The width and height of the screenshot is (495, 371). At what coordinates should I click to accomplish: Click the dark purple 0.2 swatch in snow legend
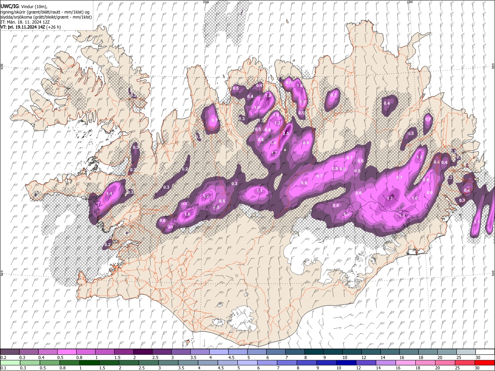pos(10,352)
